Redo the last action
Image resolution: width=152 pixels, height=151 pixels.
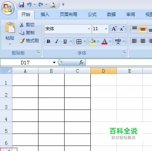point(41,5)
